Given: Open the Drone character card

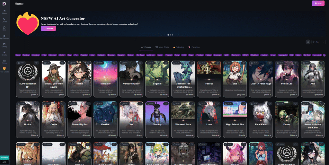Looking at the screenshot, I should pos(287,120).
